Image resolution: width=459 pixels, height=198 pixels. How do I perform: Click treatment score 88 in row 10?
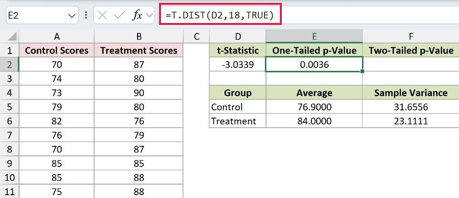[x=139, y=177]
